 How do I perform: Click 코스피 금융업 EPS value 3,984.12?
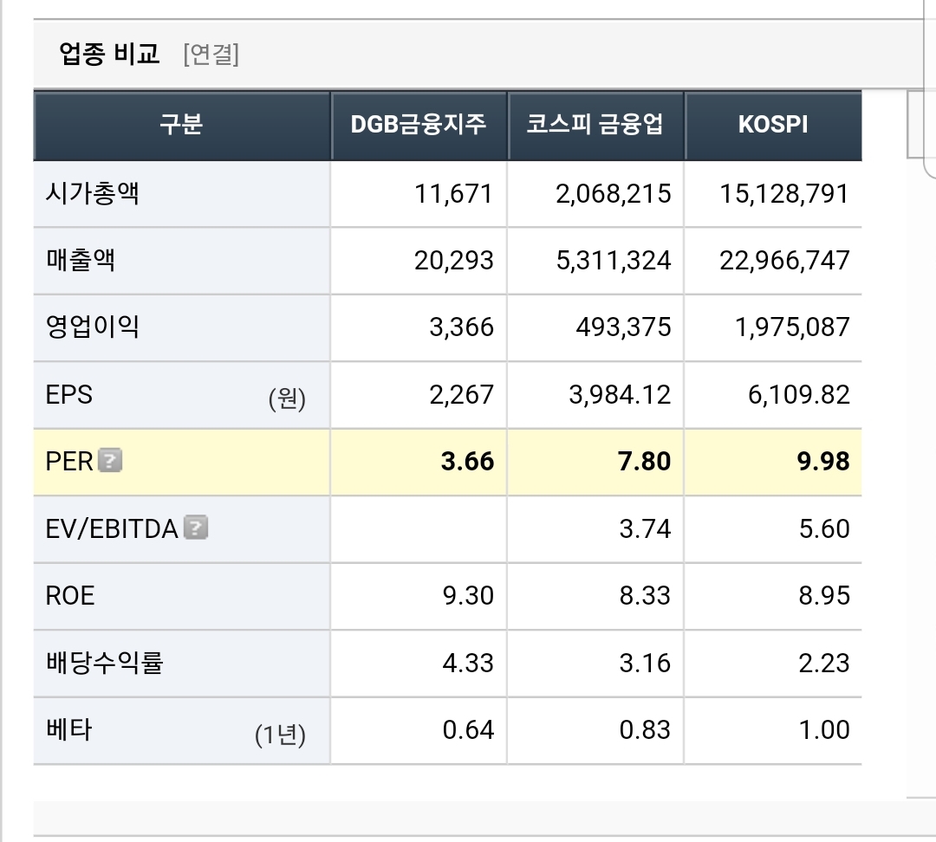point(620,395)
